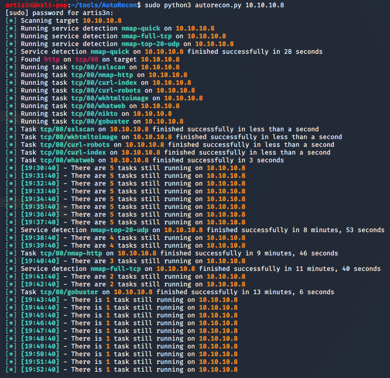Click 'tcp/80/gobuster' in the Running task line
The width and height of the screenshot is (390, 378).
point(100,121)
